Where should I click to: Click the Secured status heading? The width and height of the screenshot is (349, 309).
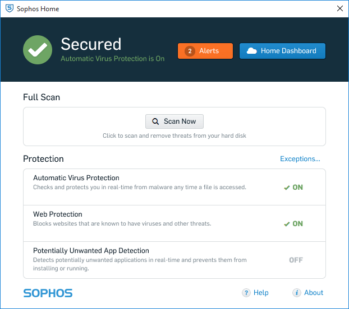91,44
